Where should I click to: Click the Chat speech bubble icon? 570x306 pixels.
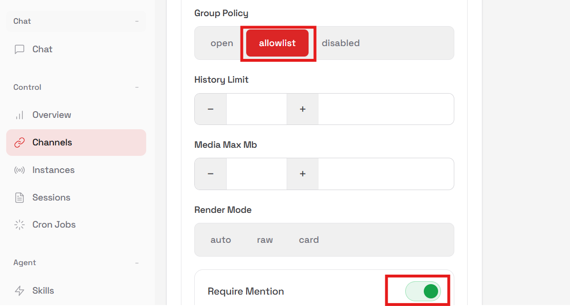pos(20,49)
